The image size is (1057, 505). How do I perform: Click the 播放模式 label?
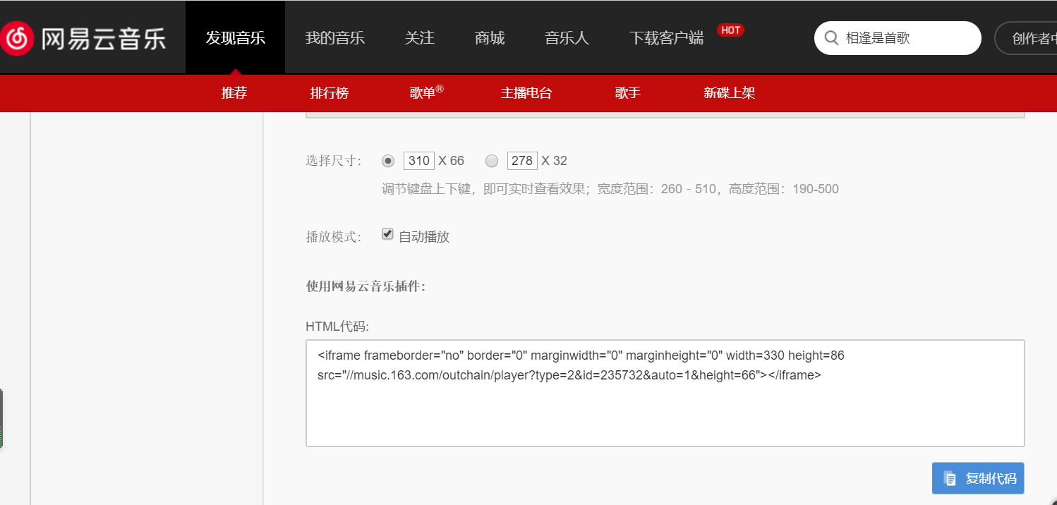[x=334, y=237]
